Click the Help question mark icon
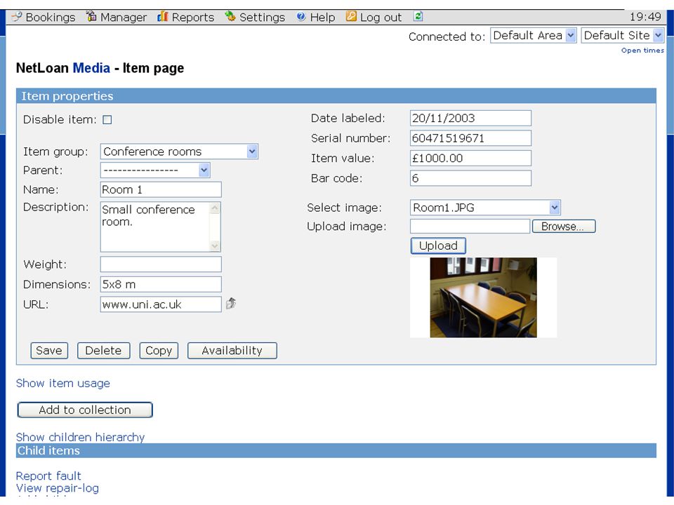This screenshot has height=505, width=674. [x=301, y=17]
